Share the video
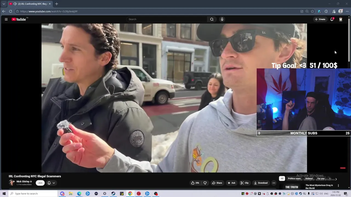This screenshot has width=351, height=197. click(x=217, y=183)
